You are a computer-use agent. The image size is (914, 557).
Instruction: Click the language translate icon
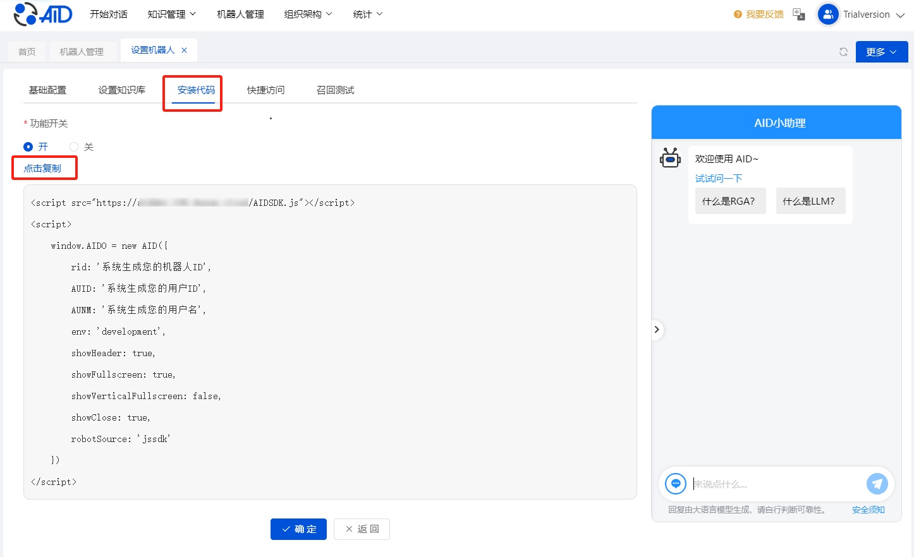coord(799,15)
